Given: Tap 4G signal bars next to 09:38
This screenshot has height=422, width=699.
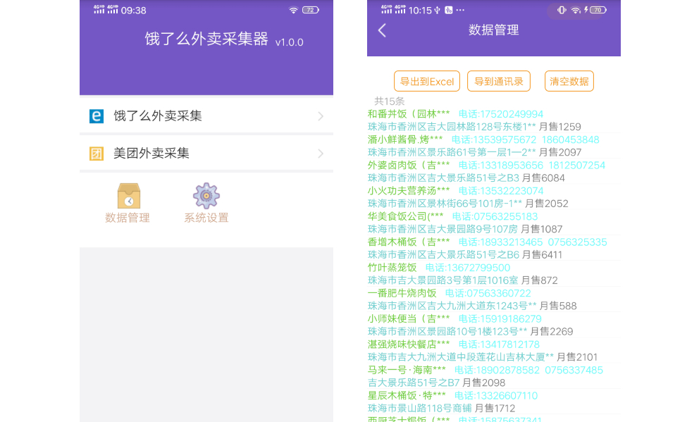Looking at the screenshot, I should (106, 9).
